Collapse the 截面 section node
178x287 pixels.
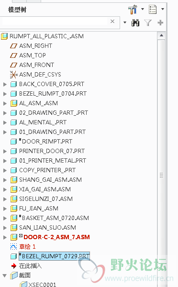pyautogui.click(x=5, y=276)
